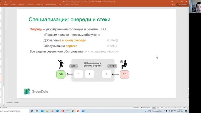Image resolution: width=201 pixels, height=113 pixels.
Task: Open Chrome from the taskbar
Action: click(x=73, y=111)
